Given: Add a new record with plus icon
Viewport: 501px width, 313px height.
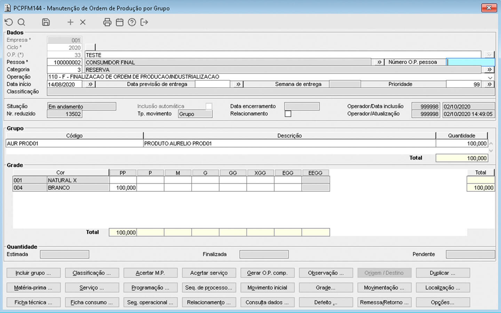Looking at the screenshot, I should click(70, 22).
